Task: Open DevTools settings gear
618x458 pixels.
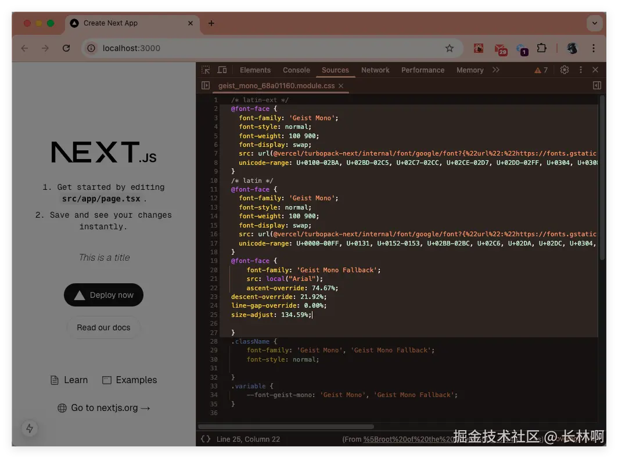Action: point(565,70)
